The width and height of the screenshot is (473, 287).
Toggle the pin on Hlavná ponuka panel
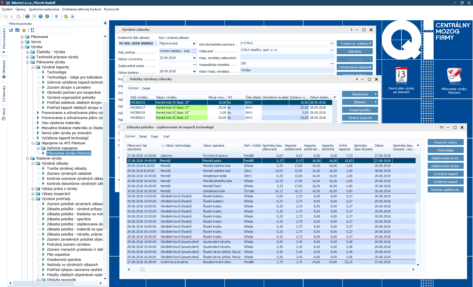105,23
